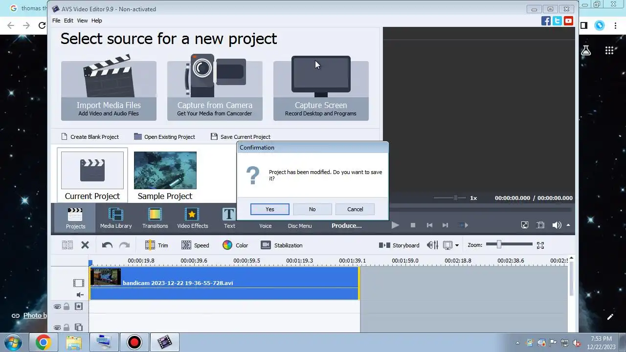Open the Edit menu
The width and height of the screenshot is (626, 352).
68,21
